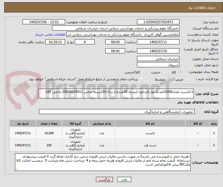Click the buyer organization name field
The image size is (223, 187).
coord(116,28)
